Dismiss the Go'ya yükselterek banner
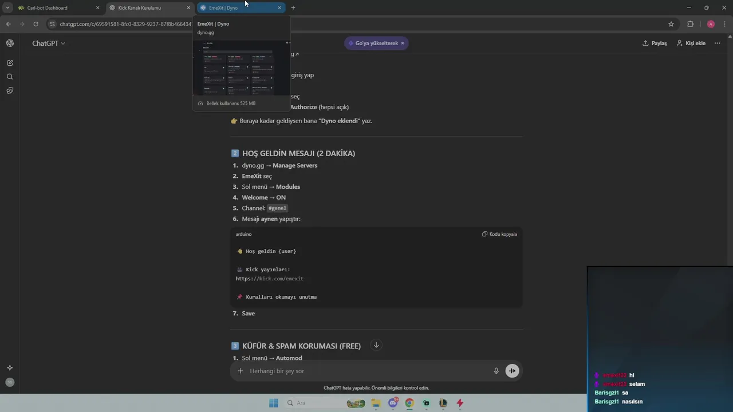The image size is (733, 412). click(x=403, y=43)
